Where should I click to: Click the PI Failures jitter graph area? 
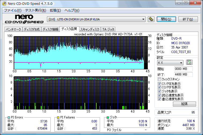click(81, 93)
